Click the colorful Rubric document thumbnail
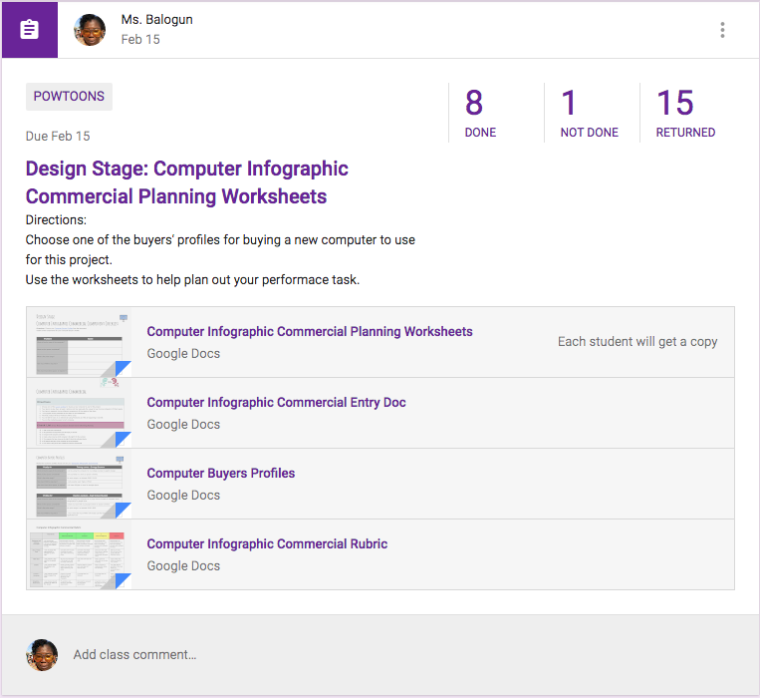 [79, 554]
